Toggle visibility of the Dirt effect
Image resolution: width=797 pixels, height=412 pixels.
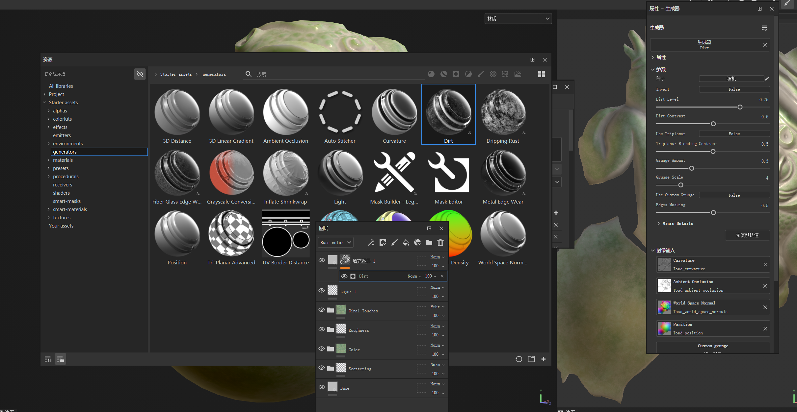tap(344, 276)
